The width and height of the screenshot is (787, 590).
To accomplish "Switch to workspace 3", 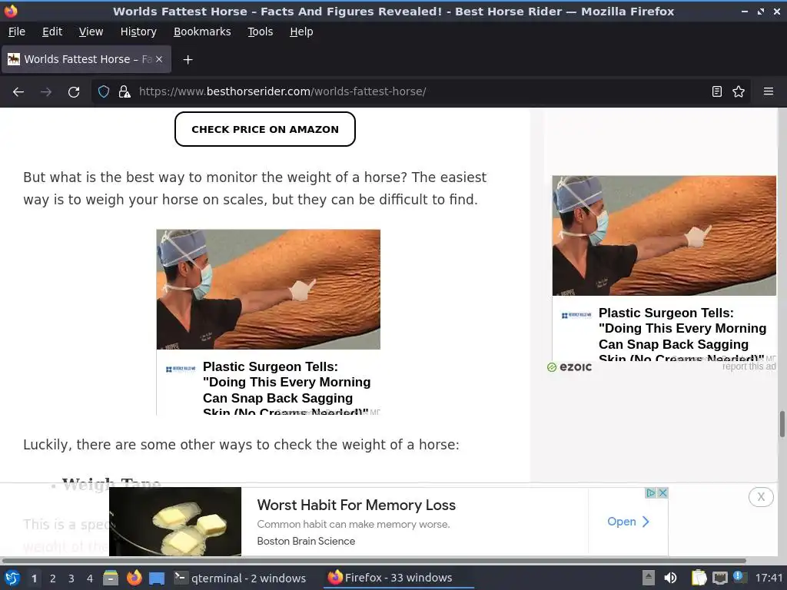I will (x=71, y=578).
